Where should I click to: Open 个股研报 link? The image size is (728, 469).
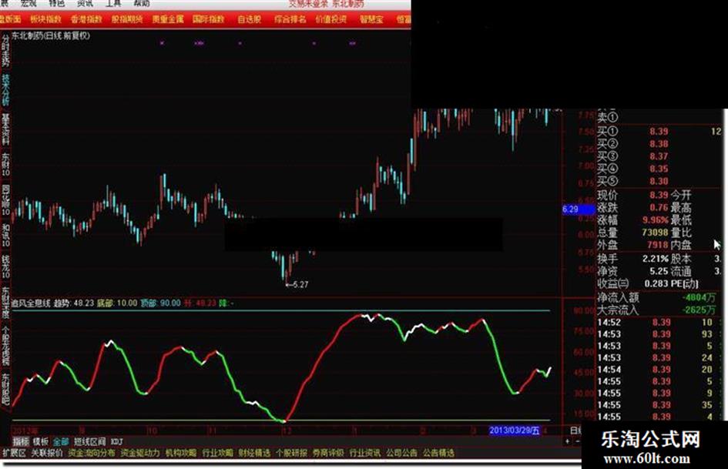pos(291,453)
